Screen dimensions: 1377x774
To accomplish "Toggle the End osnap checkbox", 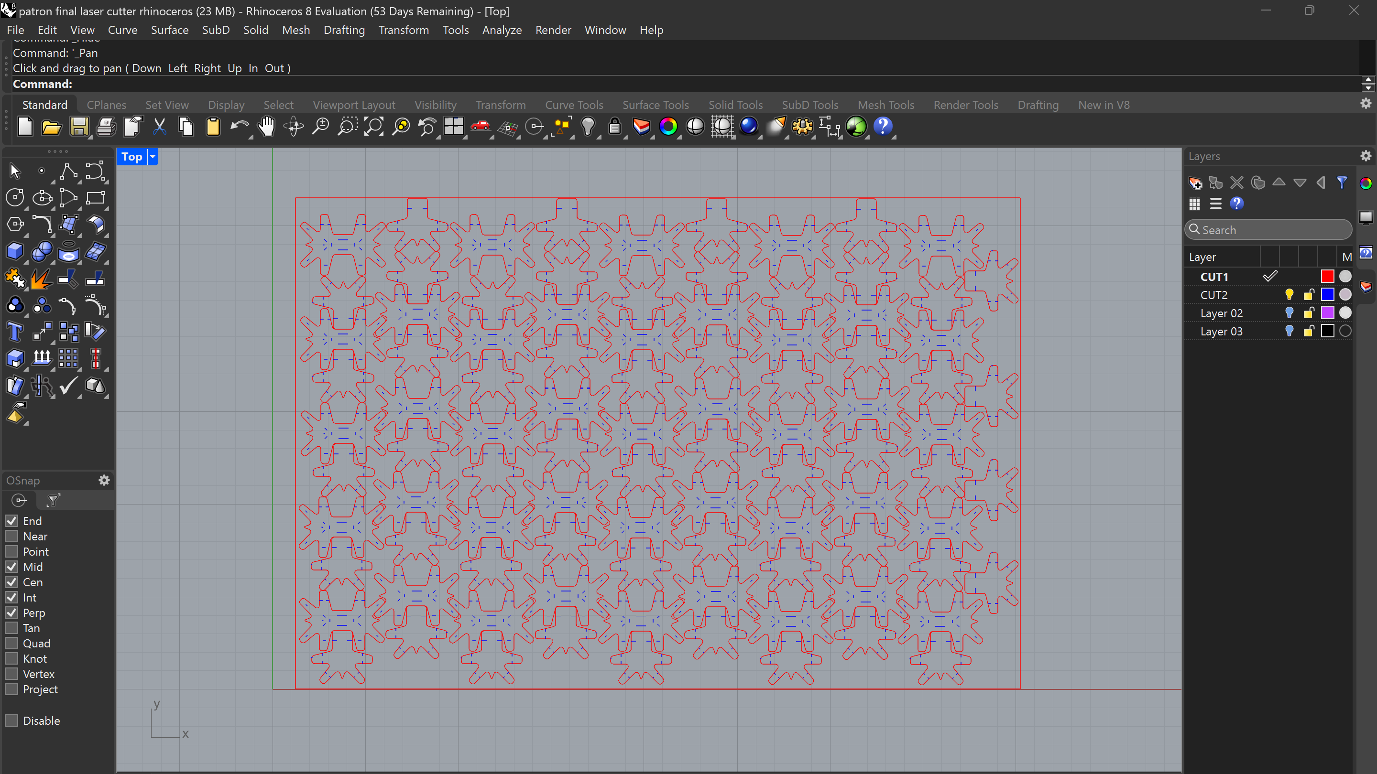I will pos(11,521).
